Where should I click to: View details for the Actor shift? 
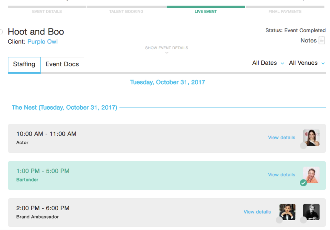[x=281, y=137]
